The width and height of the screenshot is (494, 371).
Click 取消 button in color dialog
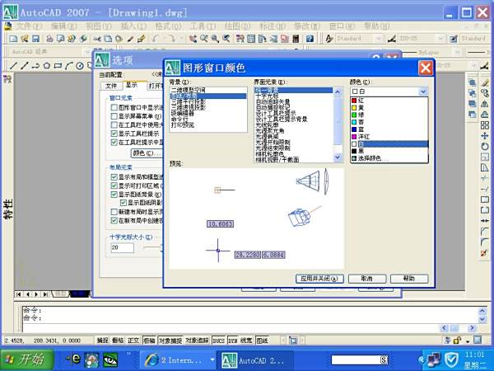coord(366,279)
